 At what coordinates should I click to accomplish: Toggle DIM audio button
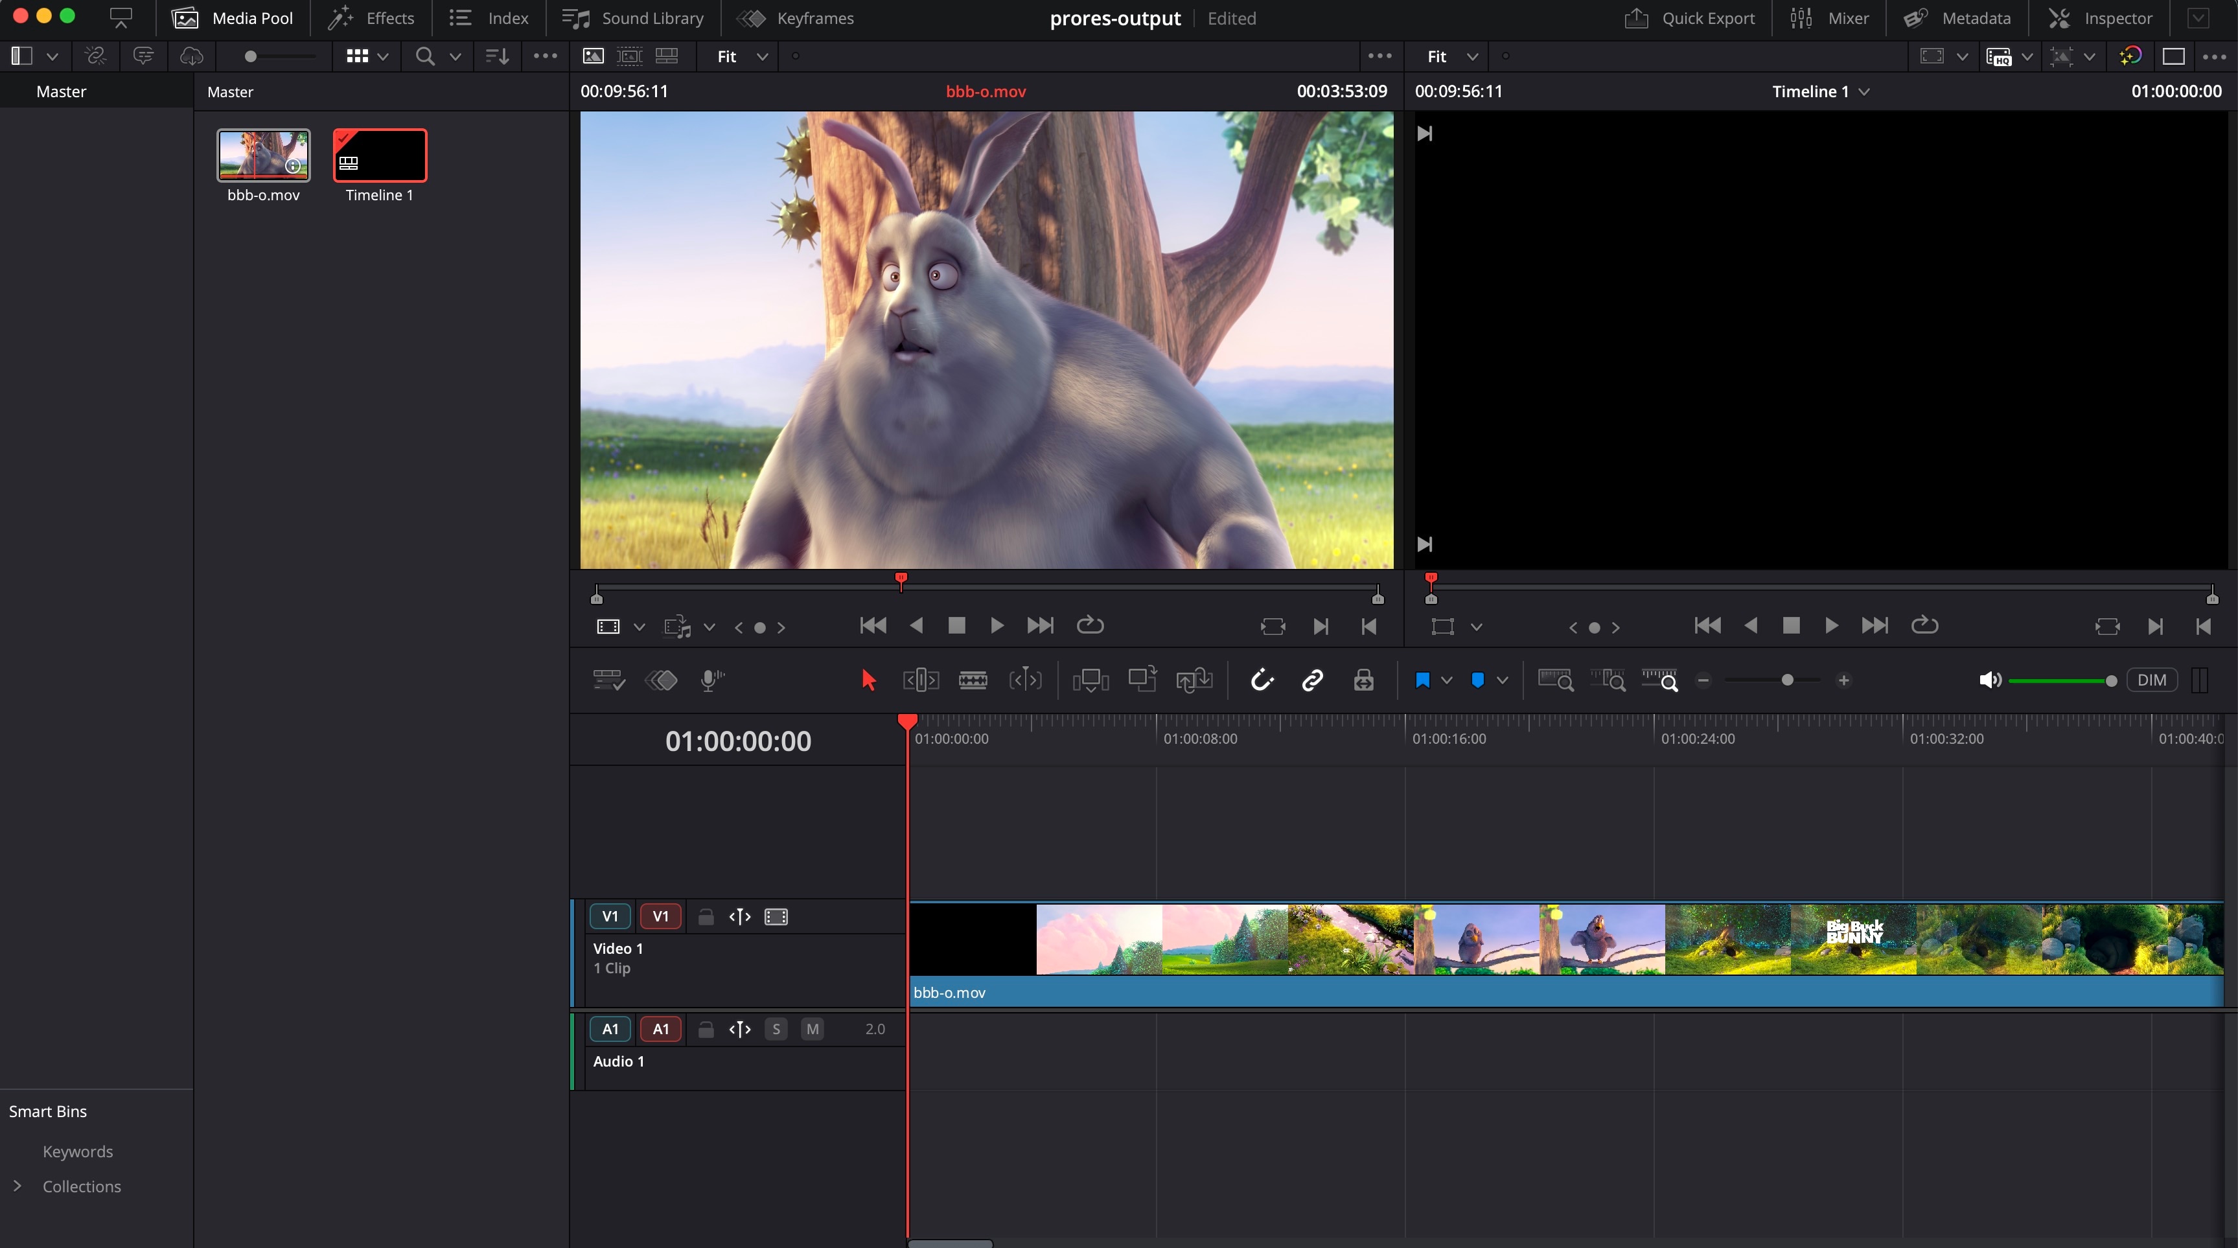click(x=2151, y=680)
